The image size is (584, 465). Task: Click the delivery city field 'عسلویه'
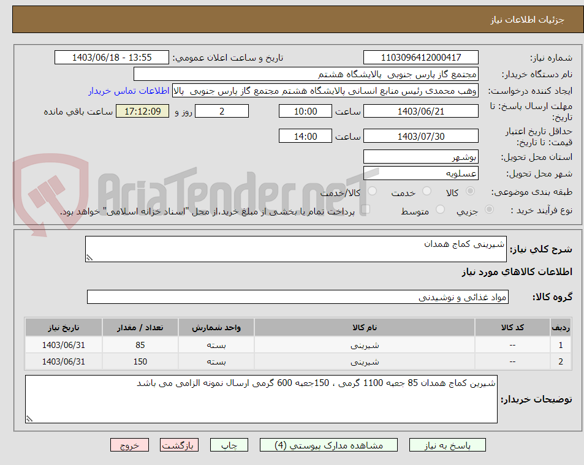[421, 173]
